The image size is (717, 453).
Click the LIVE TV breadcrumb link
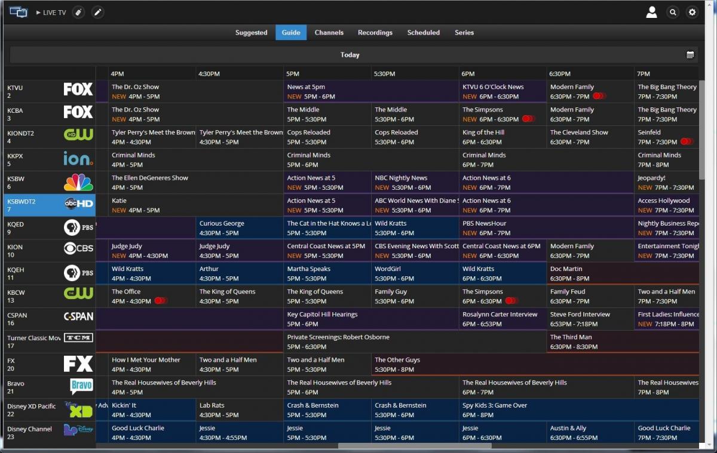click(51, 13)
